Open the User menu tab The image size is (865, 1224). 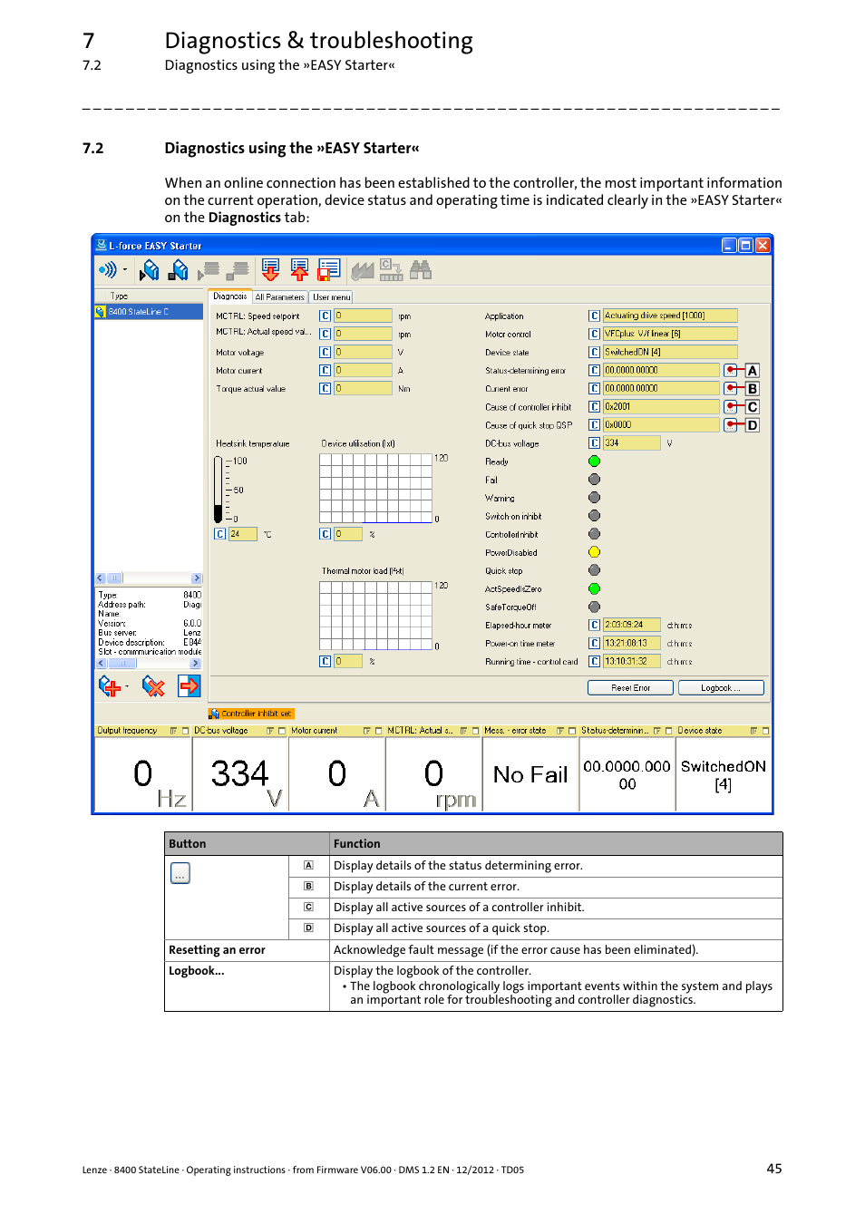pos(331,296)
